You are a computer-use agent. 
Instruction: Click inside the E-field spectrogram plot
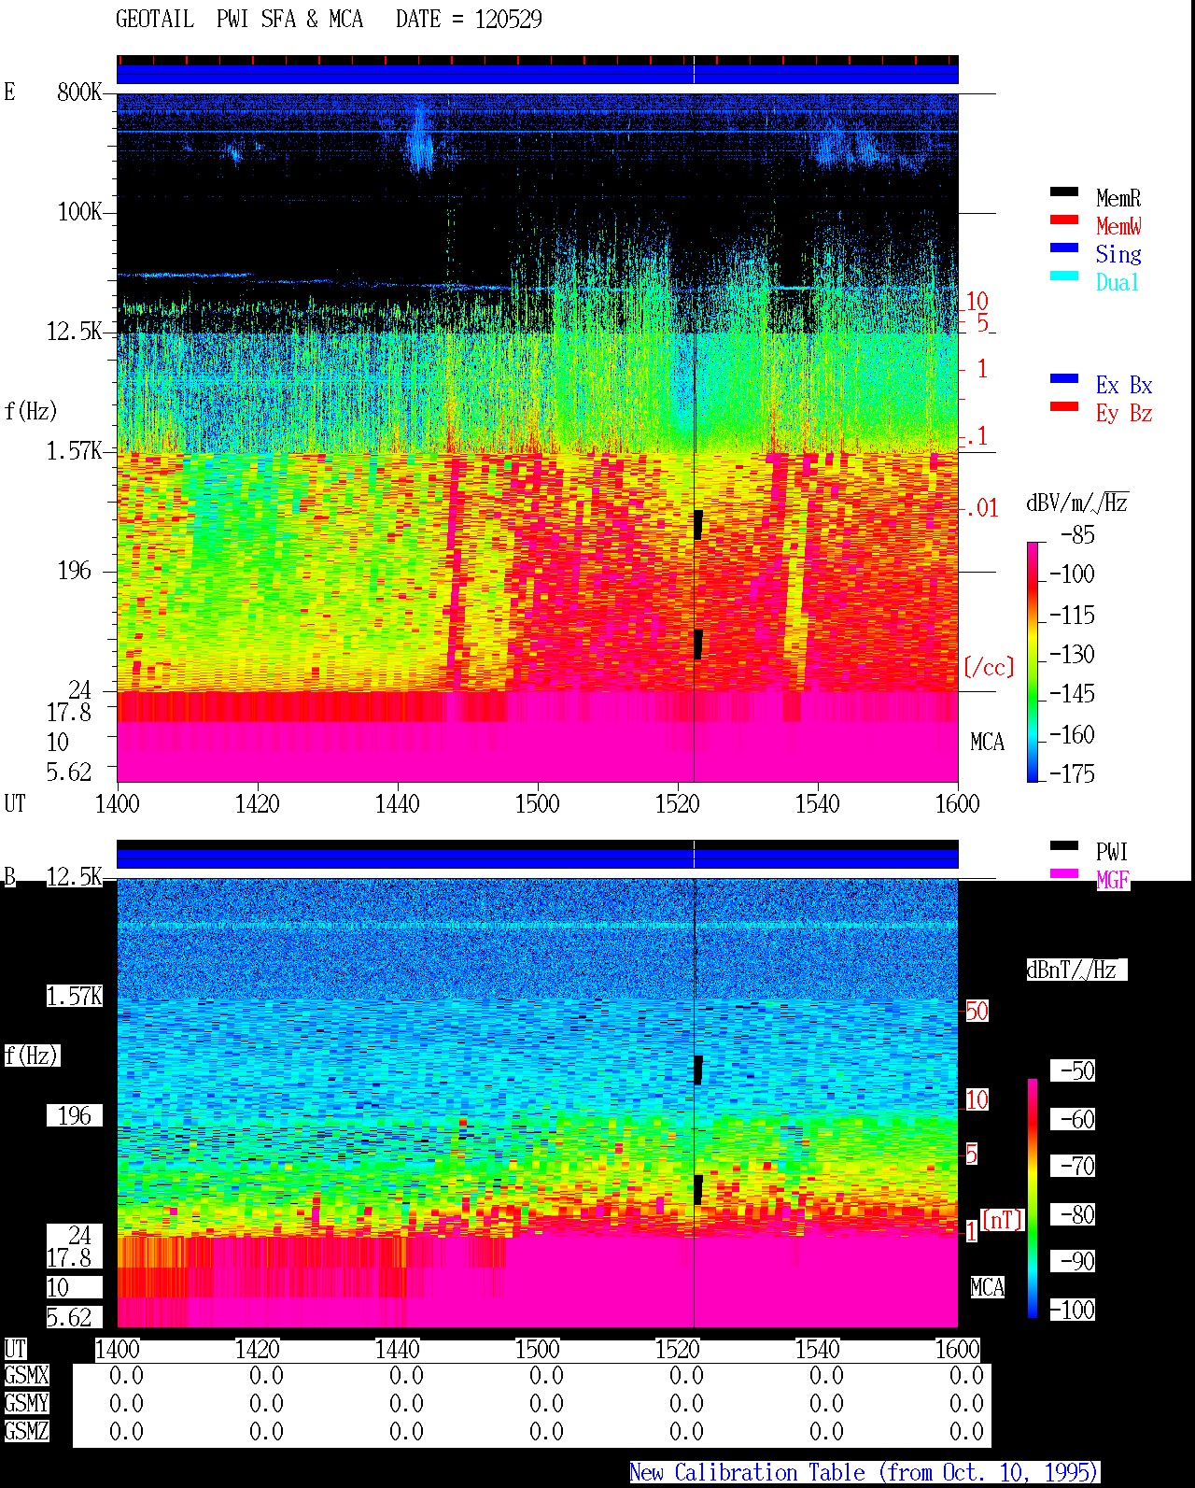coord(537,437)
